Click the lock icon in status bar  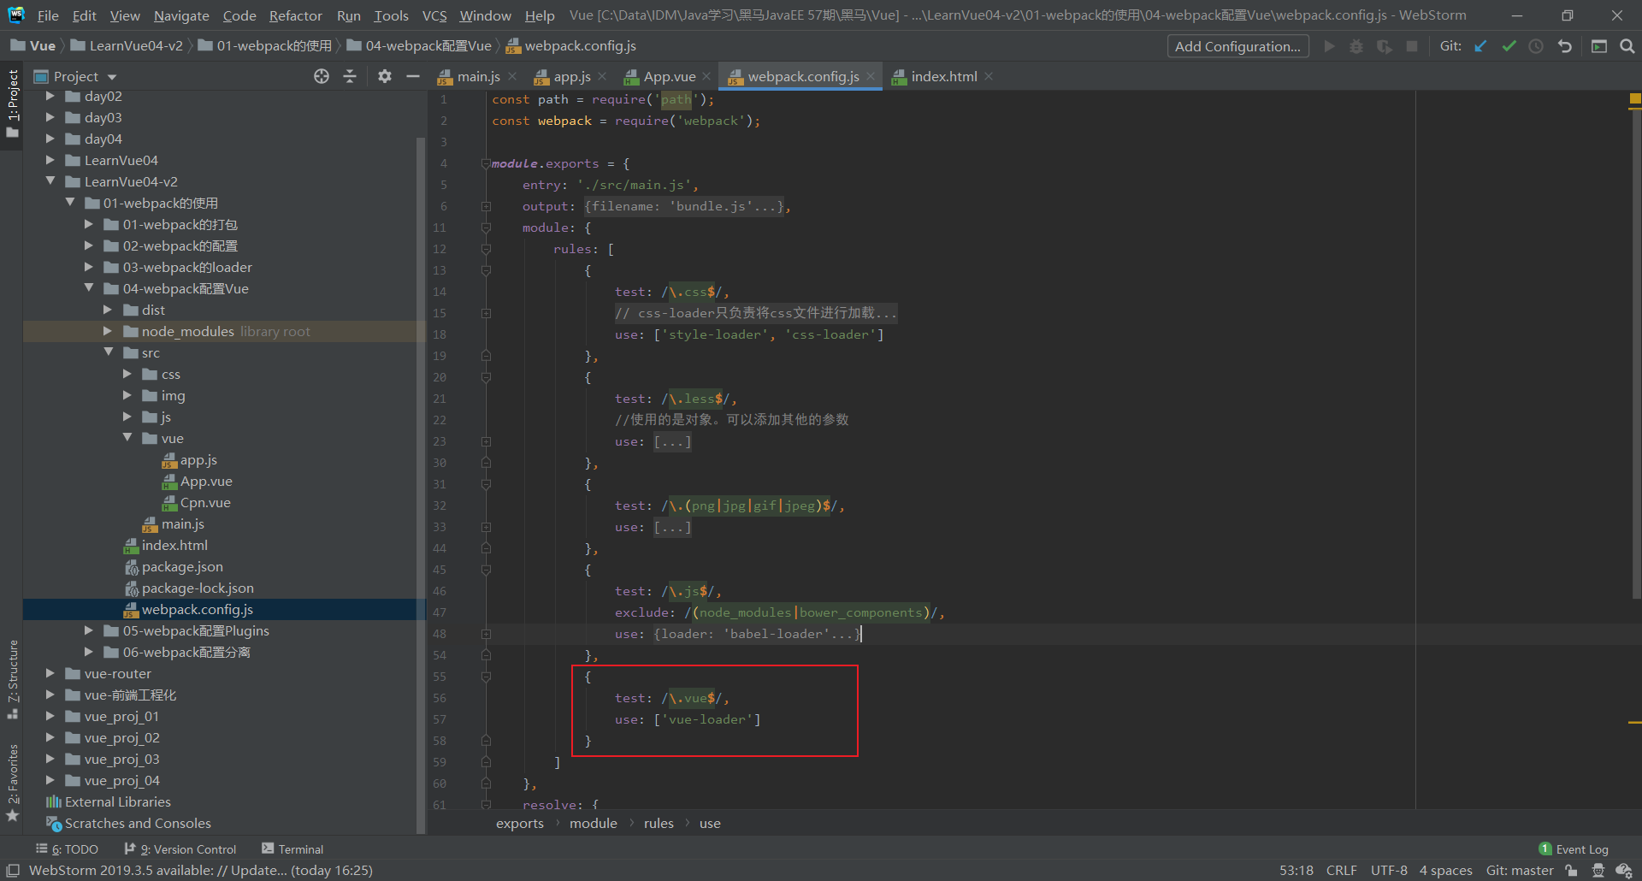coord(1571,870)
